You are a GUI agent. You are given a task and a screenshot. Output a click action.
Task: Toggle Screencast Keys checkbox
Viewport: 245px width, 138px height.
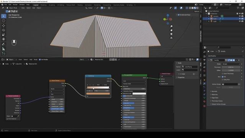[179, 15]
